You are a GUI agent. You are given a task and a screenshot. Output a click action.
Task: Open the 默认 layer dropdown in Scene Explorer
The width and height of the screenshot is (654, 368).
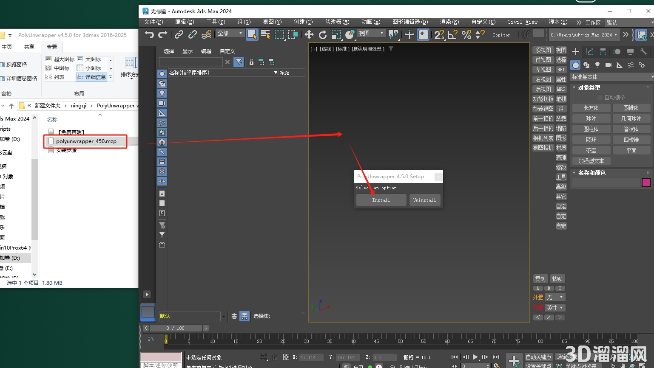[192, 316]
